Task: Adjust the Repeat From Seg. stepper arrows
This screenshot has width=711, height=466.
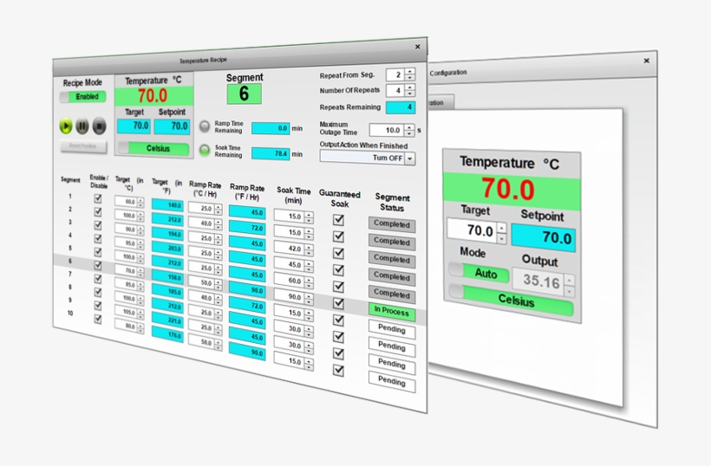Action: [x=410, y=74]
